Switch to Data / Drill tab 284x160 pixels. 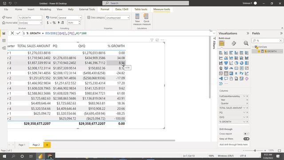(122, 9)
